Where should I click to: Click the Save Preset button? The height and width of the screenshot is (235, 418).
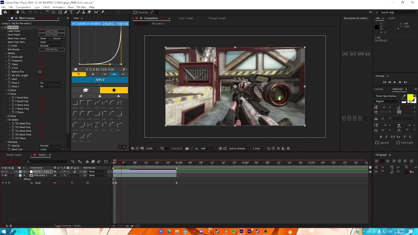52,35
